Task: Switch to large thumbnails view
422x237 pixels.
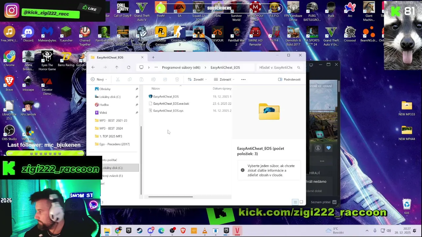Action: click(x=301, y=202)
